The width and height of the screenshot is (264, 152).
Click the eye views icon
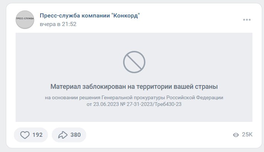click(236, 135)
